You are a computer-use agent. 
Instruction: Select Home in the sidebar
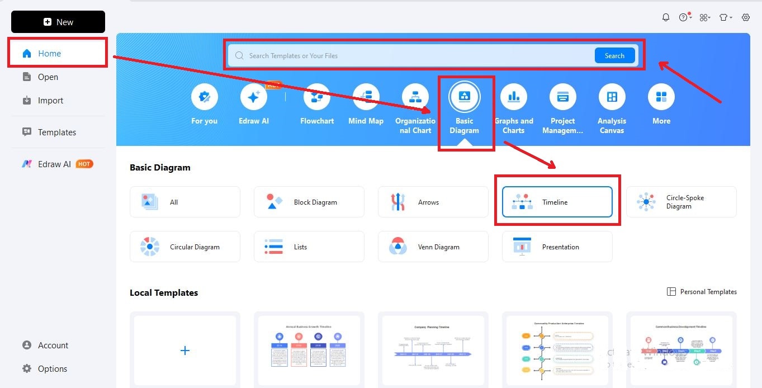(49, 53)
